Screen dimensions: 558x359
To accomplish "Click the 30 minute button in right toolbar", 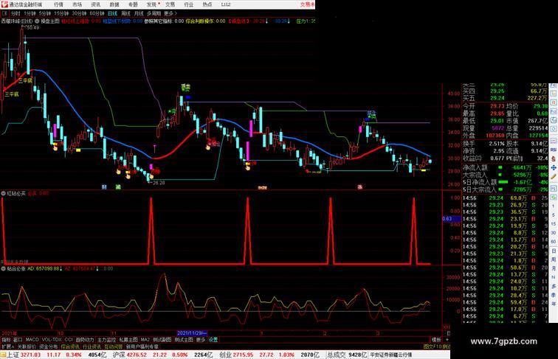I will click(554, 232).
